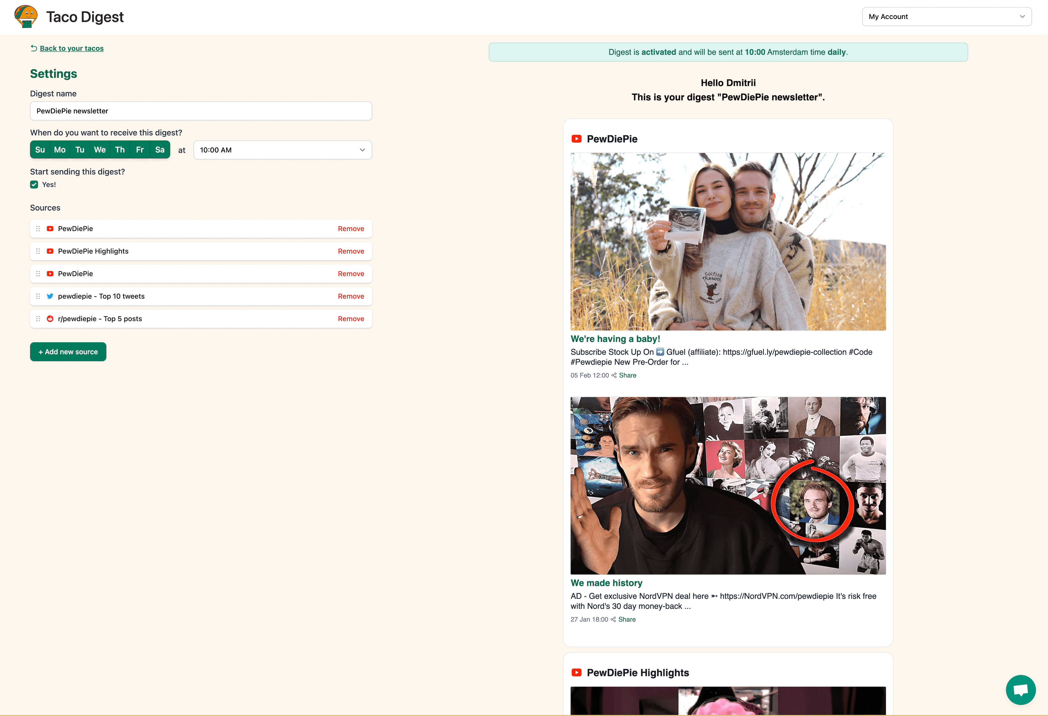Open the PewDiePie Highlights video thumbnail
The height and width of the screenshot is (716, 1048).
(728, 701)
